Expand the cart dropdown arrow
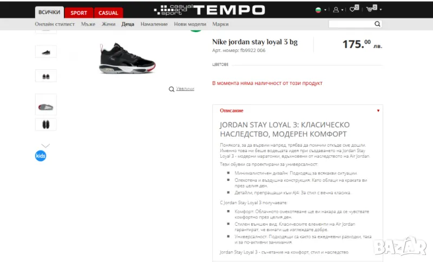The height and width of the screenshot is (262, 433). [x=381, y=10]
